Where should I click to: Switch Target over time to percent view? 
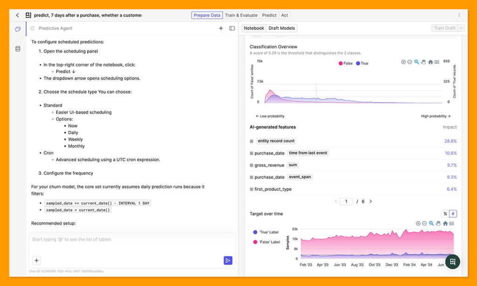click(445, 214)
